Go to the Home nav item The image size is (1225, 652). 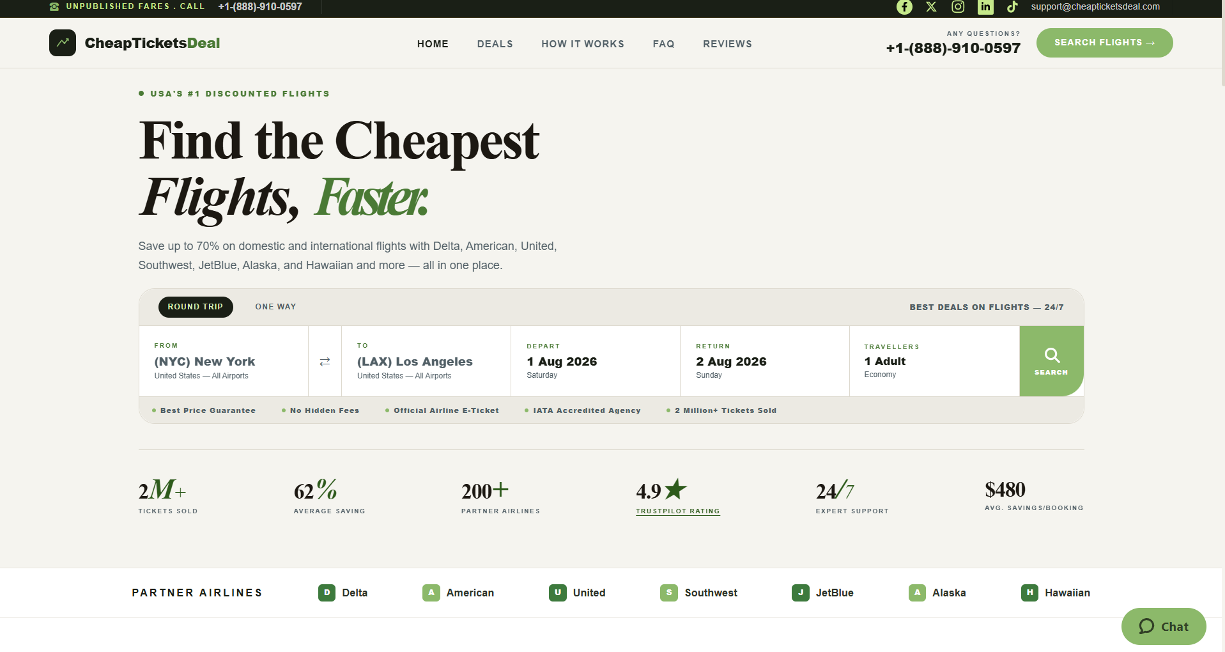click(x=433, y=44)
